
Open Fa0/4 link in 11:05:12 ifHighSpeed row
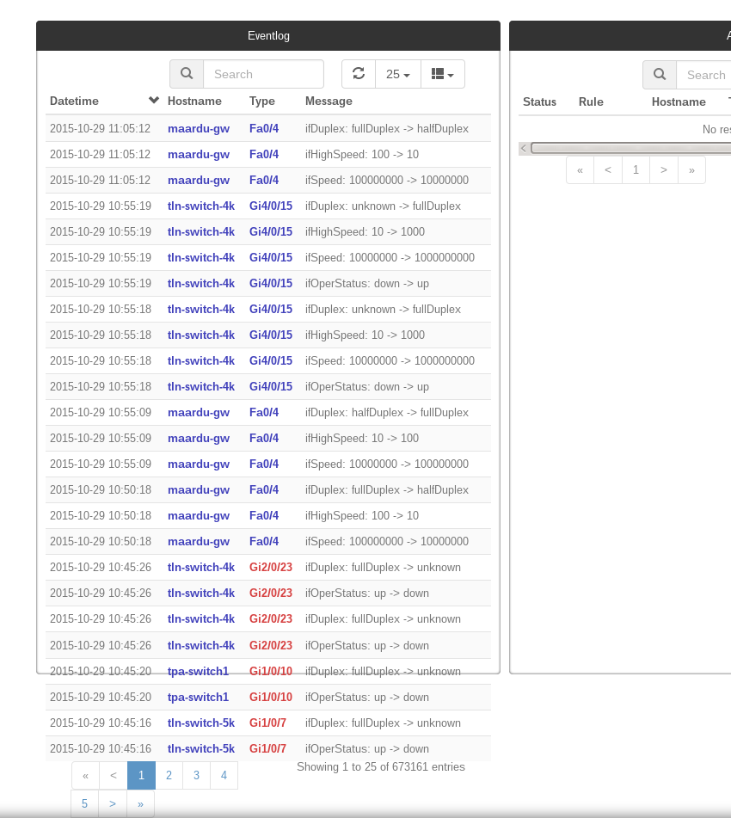tap(264, 155)
